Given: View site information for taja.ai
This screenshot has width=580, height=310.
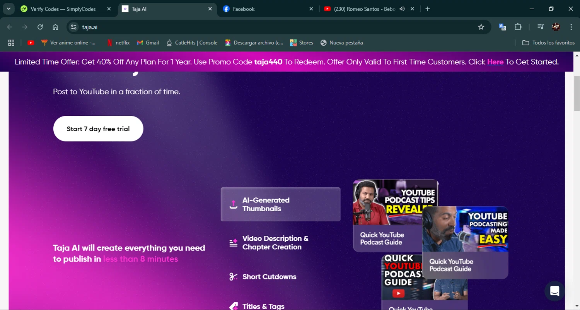Looking at the screenshot, I should pyautogui.click(x=74, y=27).
